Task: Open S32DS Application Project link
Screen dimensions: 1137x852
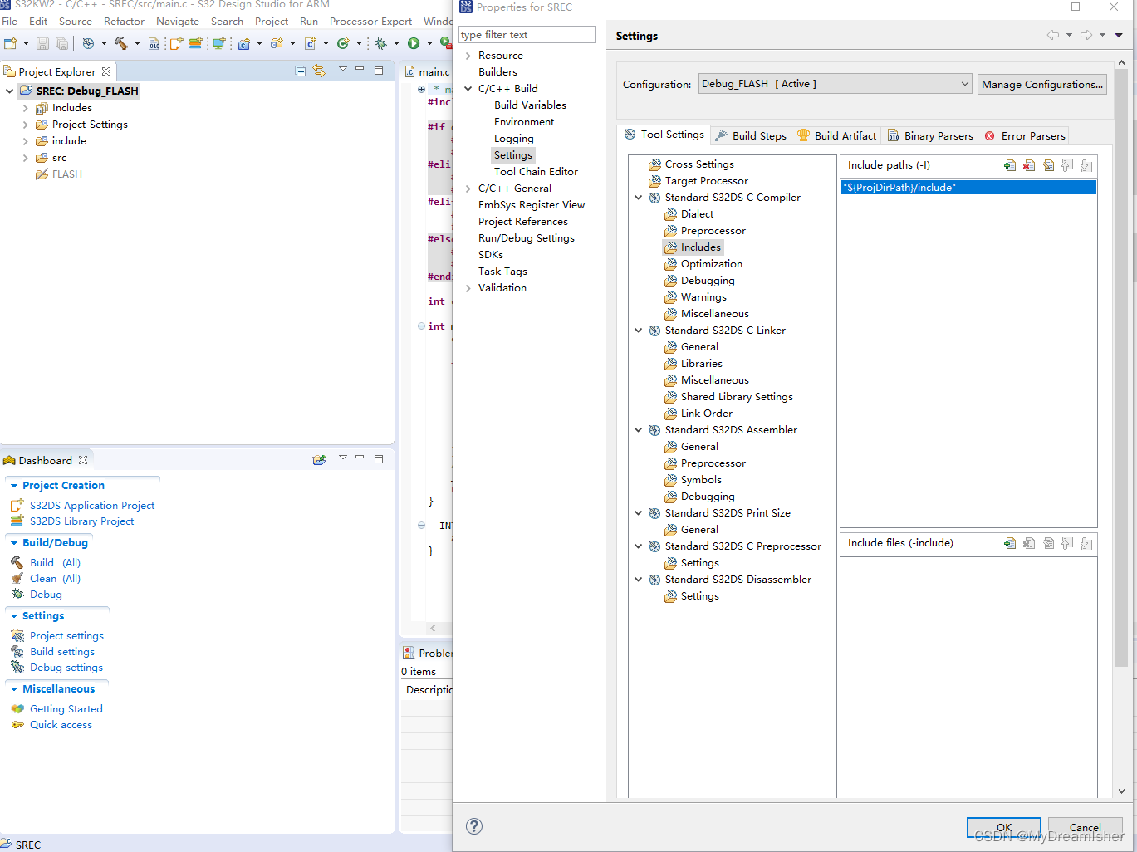Action: click(92, 505)
